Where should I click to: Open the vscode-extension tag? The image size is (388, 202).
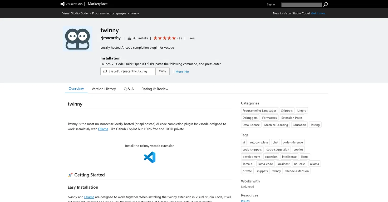click(x=297, y=171)
